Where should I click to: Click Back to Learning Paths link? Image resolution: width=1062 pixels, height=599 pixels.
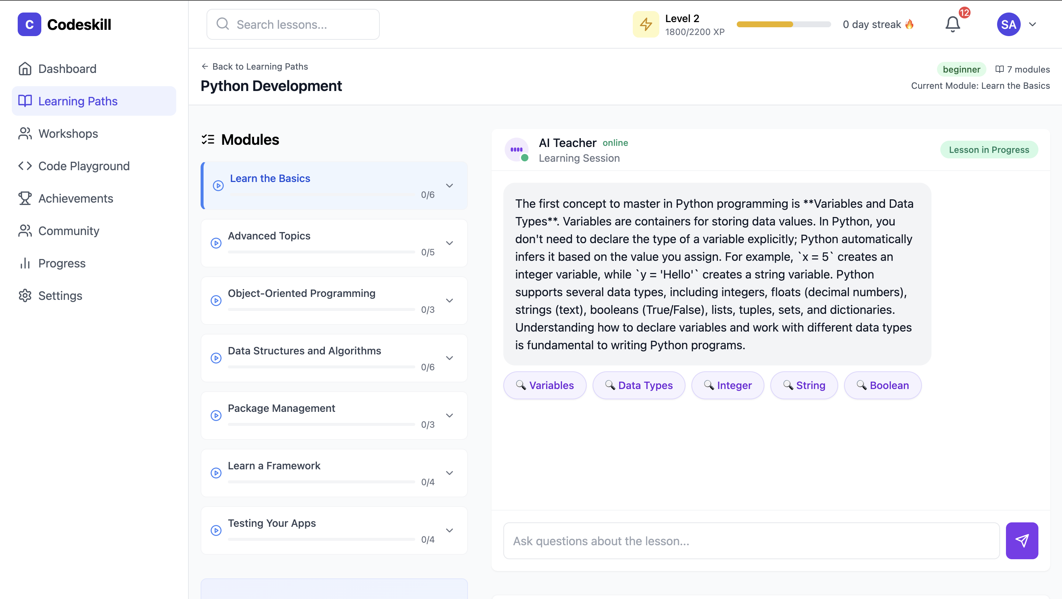tap(254, 66)
